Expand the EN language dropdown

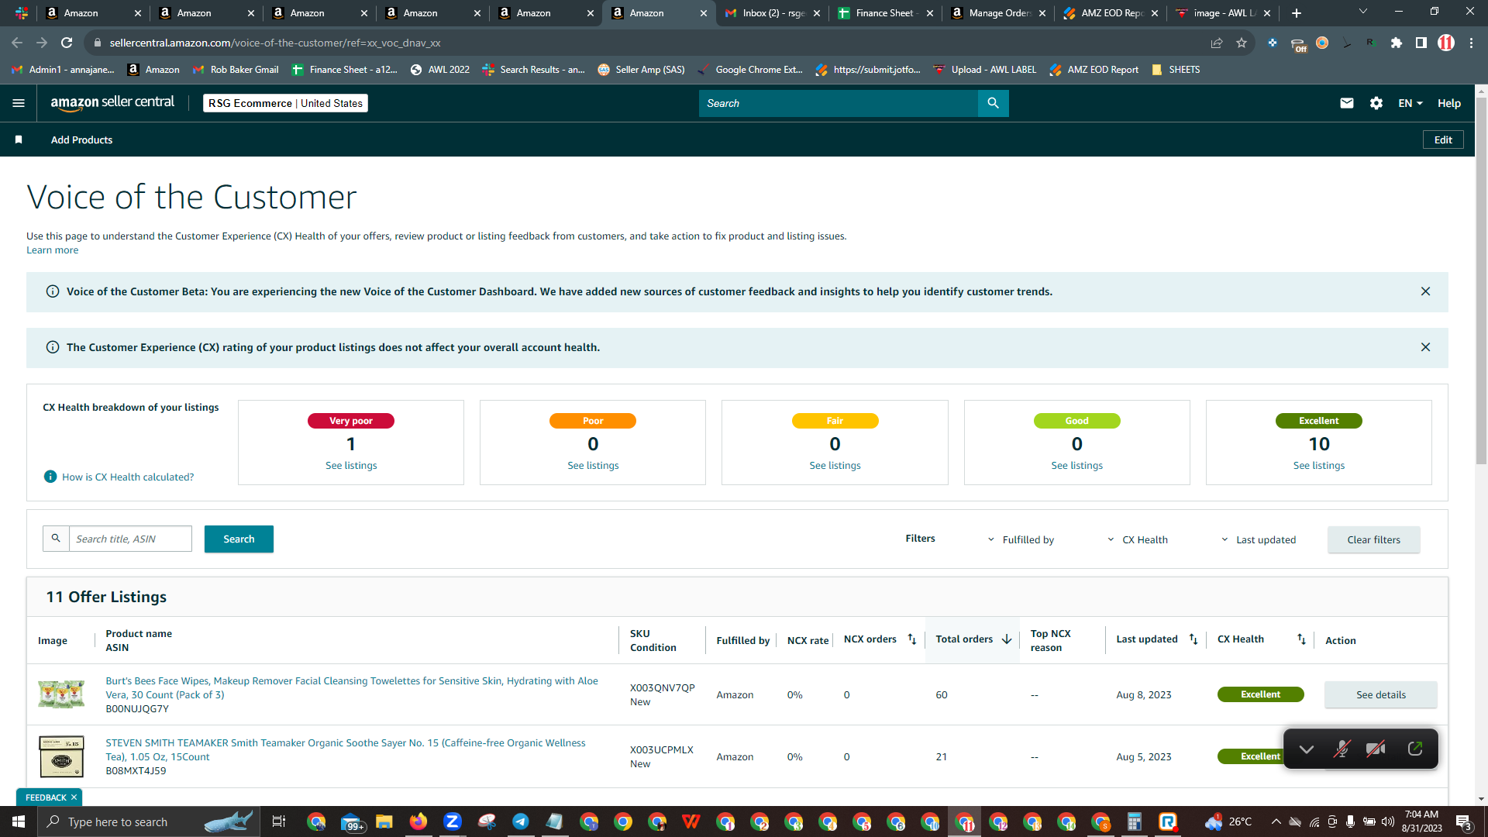click(x=1410, y=103)
